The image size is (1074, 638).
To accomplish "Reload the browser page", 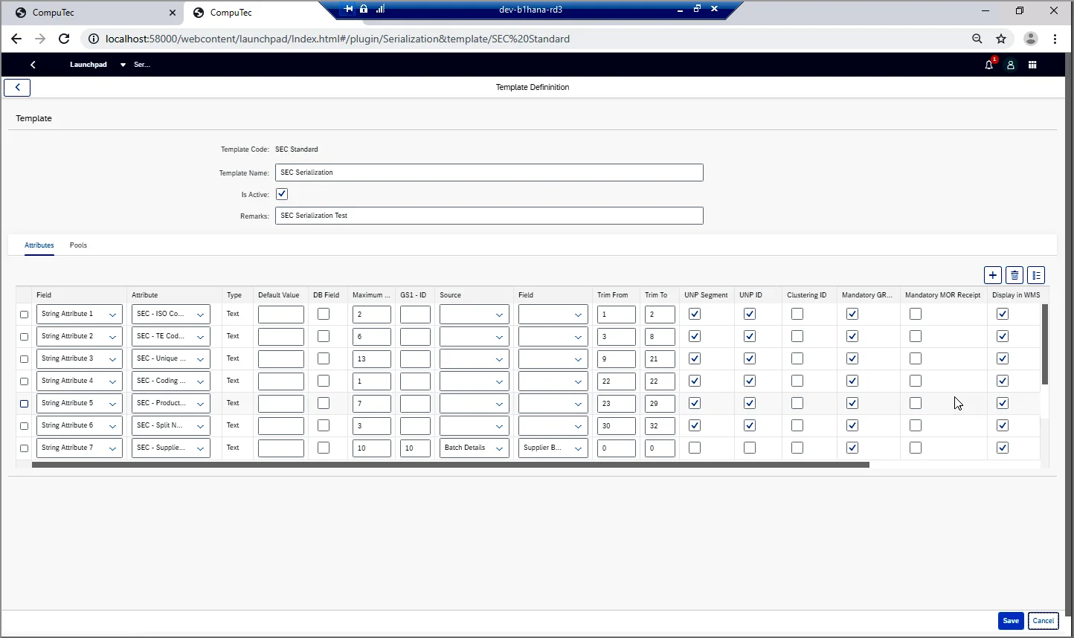I will (x=64, y=39).
